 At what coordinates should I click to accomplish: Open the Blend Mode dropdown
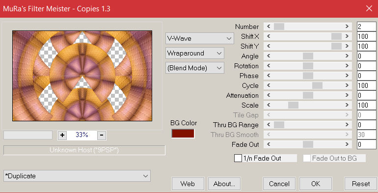tap(195, 68)
